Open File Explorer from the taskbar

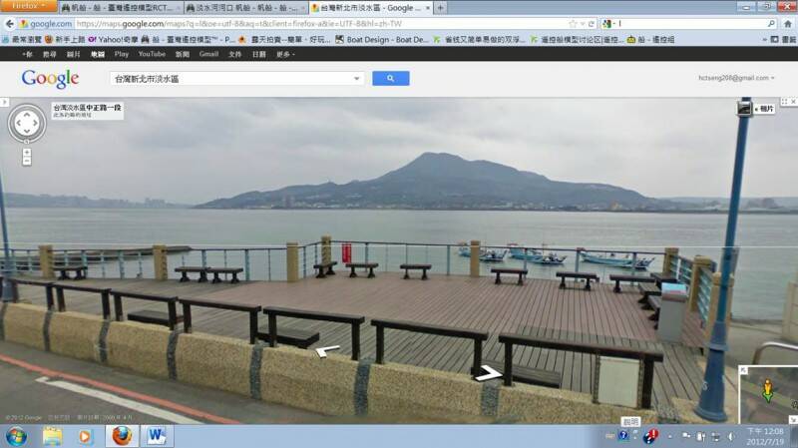click(x=52, y=436)
